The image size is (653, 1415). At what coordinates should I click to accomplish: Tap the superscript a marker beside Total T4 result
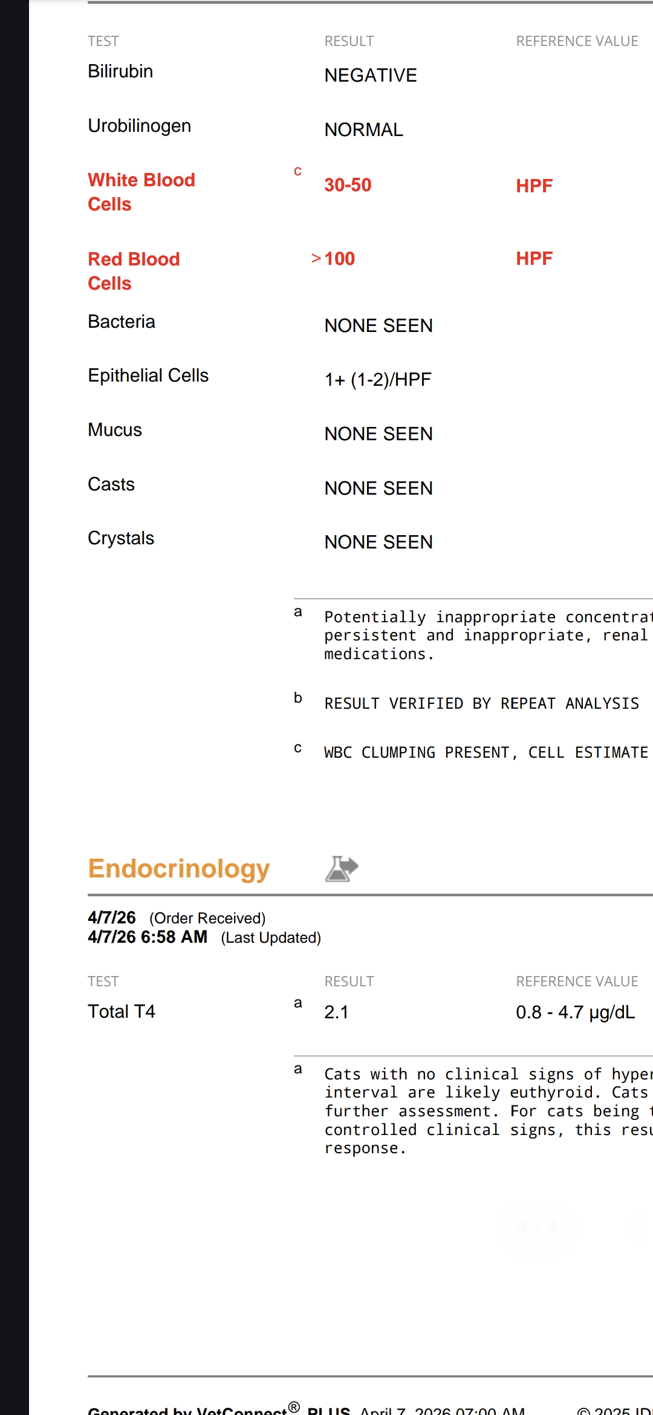pyautogui.click(x=297, y=1003)
